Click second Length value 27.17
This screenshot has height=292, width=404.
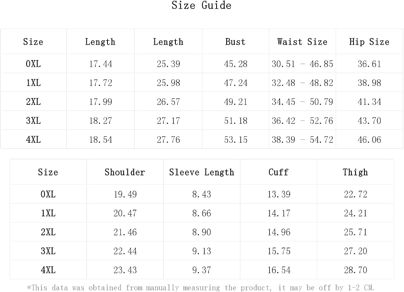[x=168, y=121]
